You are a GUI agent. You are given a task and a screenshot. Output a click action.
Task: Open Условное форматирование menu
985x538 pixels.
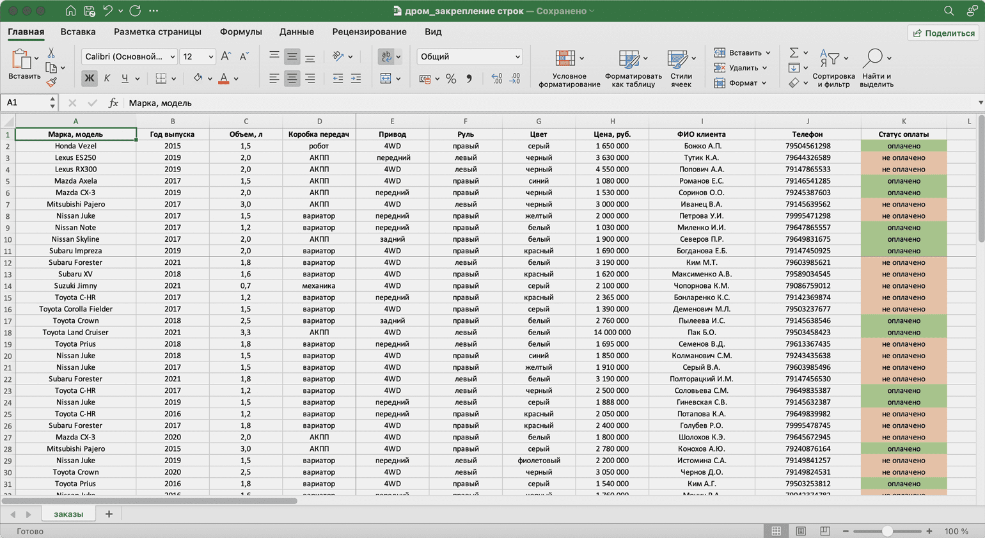tap(569, 68)
